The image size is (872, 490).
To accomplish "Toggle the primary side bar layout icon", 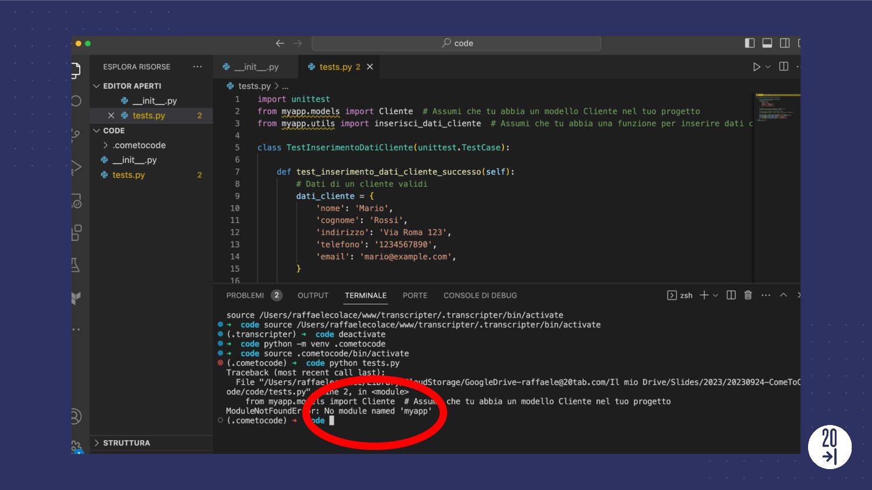I will pos(750,43).
